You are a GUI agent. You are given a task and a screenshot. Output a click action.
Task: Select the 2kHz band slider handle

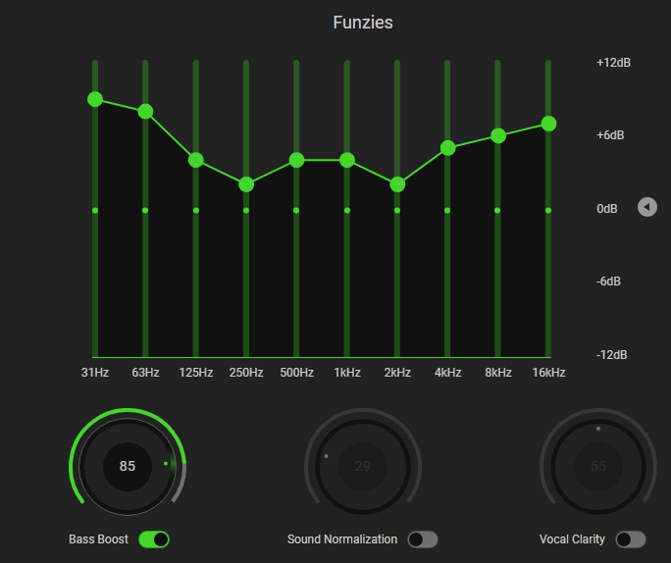point(397,184)
